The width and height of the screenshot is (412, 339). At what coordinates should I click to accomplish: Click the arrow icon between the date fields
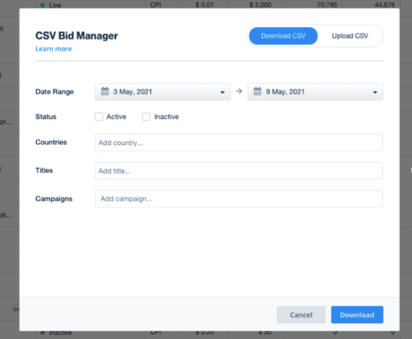pos(239,92)
